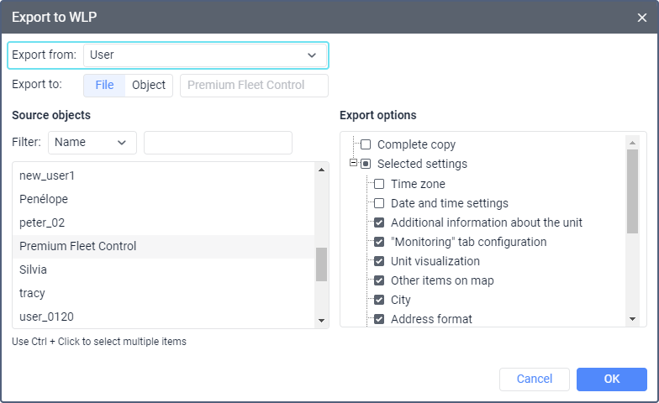Image resolution: width=659 pixels, height=403 pixels.
Task: Confirm export with OK button
Action: coord(611,379)
